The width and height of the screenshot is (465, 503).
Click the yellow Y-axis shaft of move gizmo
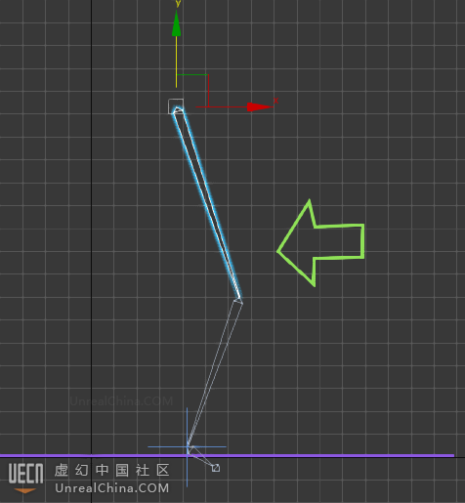tap(176, 62)
